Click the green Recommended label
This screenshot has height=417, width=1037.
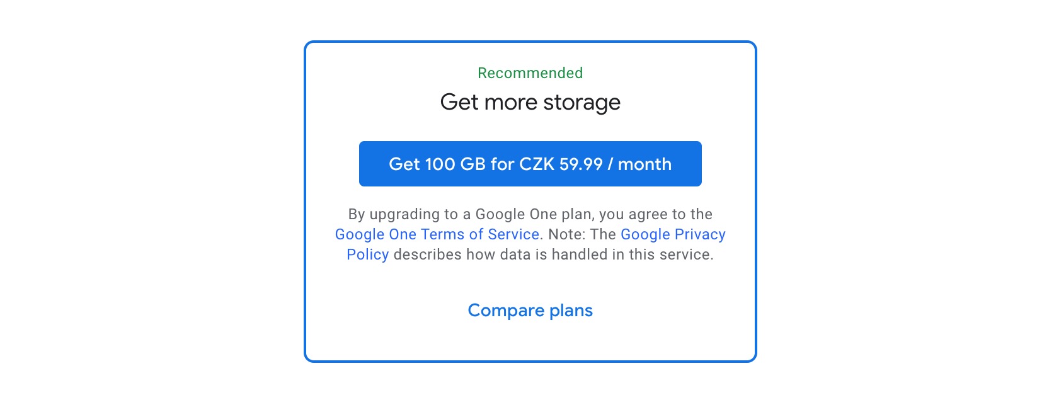click(530, 73)
